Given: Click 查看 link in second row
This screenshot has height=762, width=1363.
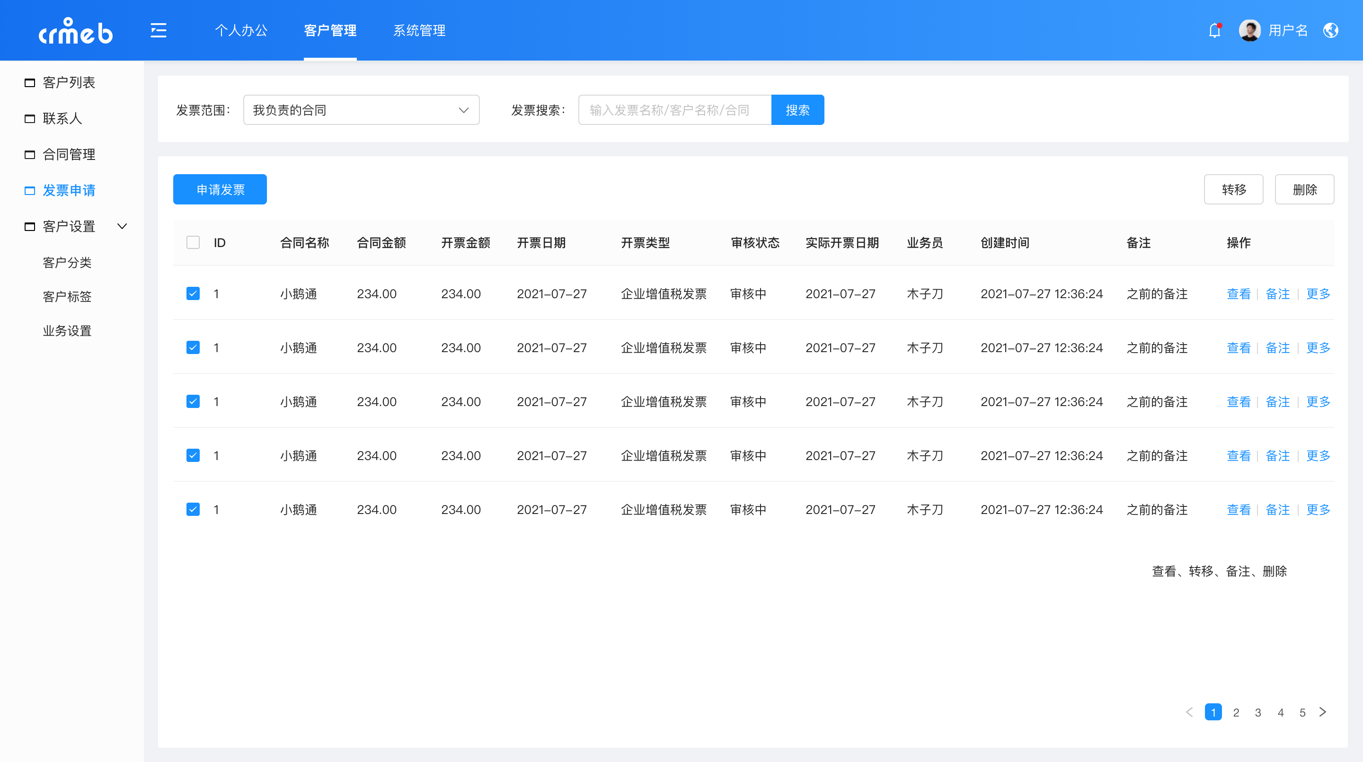Looking at the screenshot, I should 1239,348.
